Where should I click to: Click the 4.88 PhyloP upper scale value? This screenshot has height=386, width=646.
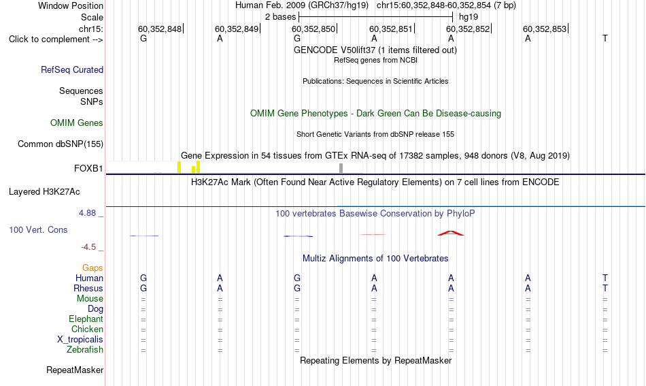(87, 213)
